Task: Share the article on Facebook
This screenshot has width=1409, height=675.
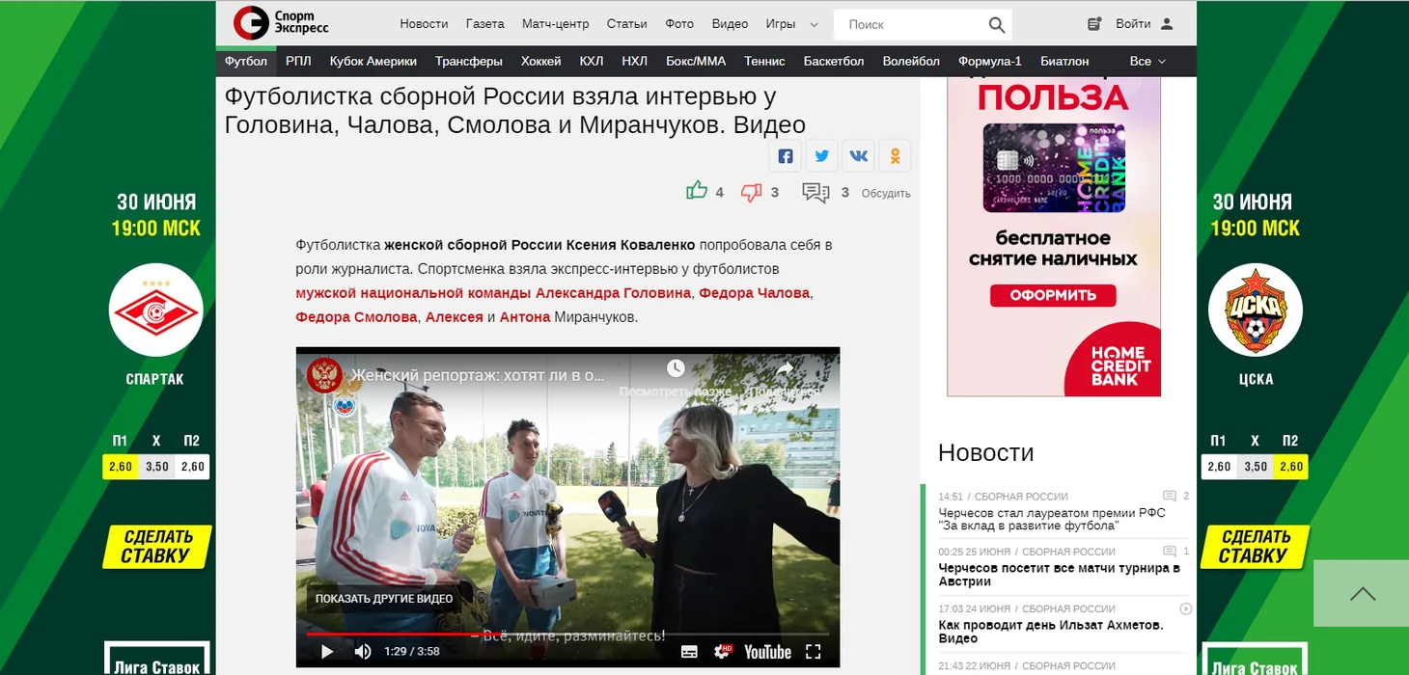Action: pos(786,156)
